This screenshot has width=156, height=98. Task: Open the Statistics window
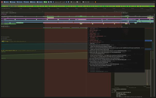pyautogui.click(x=26, y=2)
